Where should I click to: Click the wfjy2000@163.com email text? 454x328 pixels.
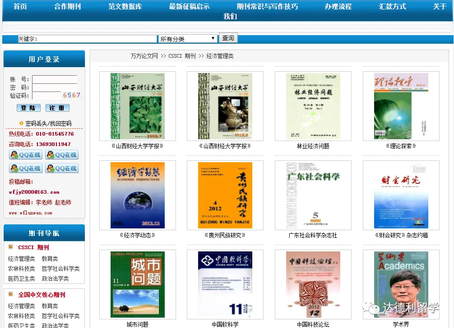[x=34, y=192]
